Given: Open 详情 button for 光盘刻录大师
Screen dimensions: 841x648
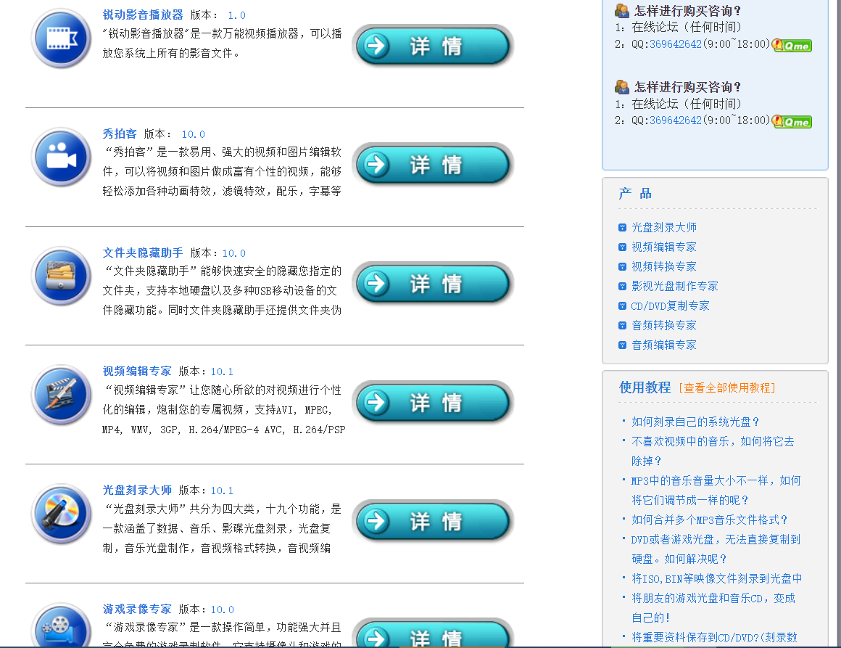Looking at the screenshot, I should 433,522.
